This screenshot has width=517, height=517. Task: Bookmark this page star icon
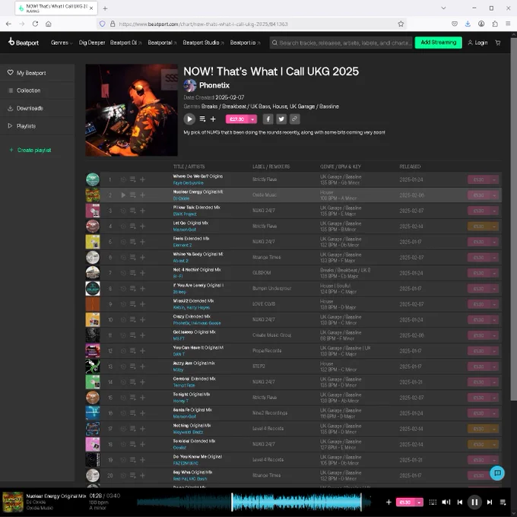point(401,24)
